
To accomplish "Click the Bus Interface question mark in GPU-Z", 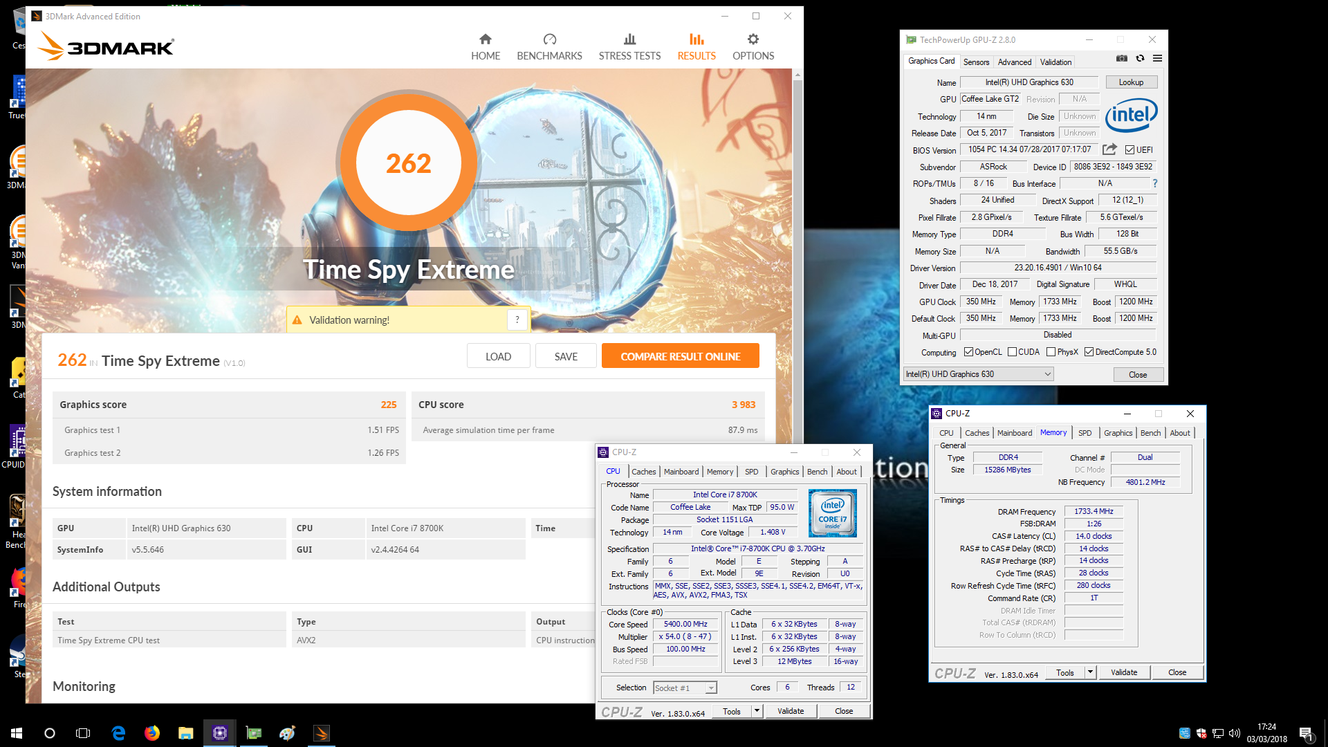I will 1154,183.
